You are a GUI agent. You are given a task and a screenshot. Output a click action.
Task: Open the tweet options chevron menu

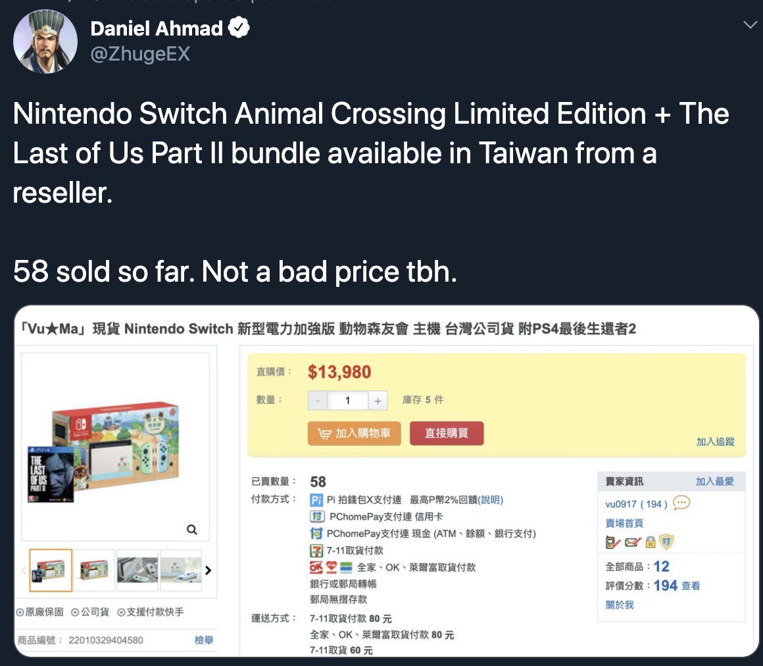click(749, 25)
